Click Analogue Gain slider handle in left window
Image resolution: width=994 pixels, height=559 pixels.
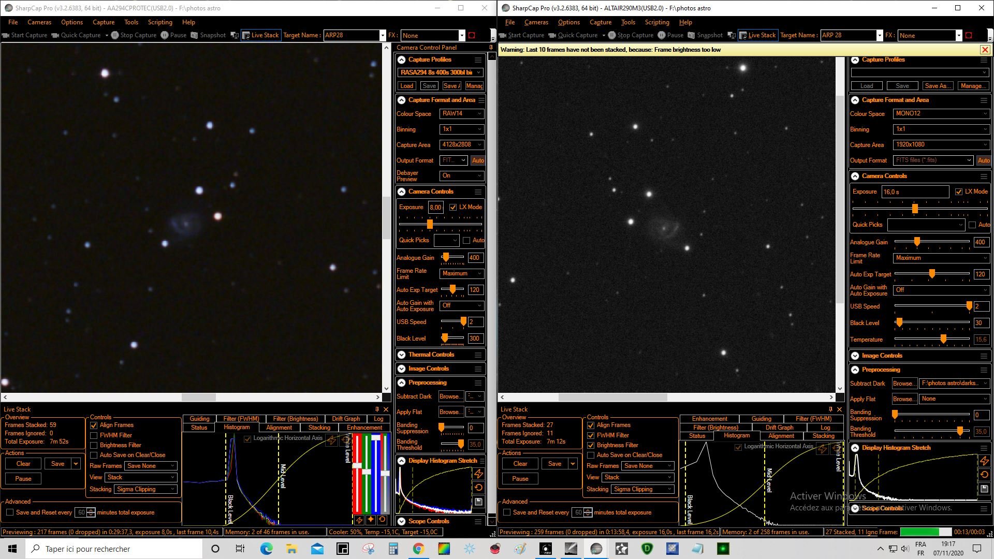(x=446, y=258)
